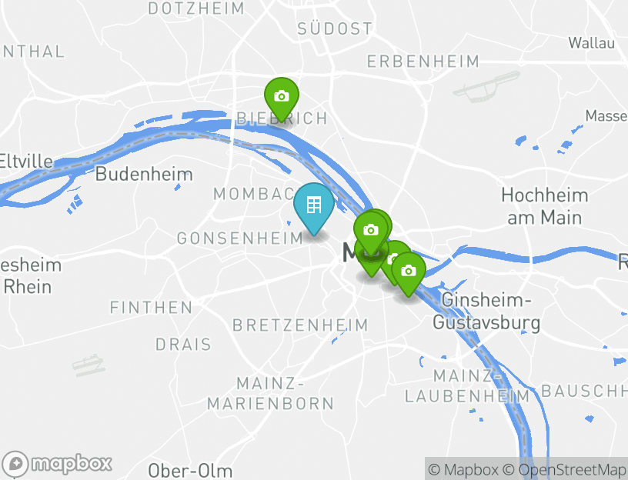Click the Hochheim am Main label

(x=545, y=207)
